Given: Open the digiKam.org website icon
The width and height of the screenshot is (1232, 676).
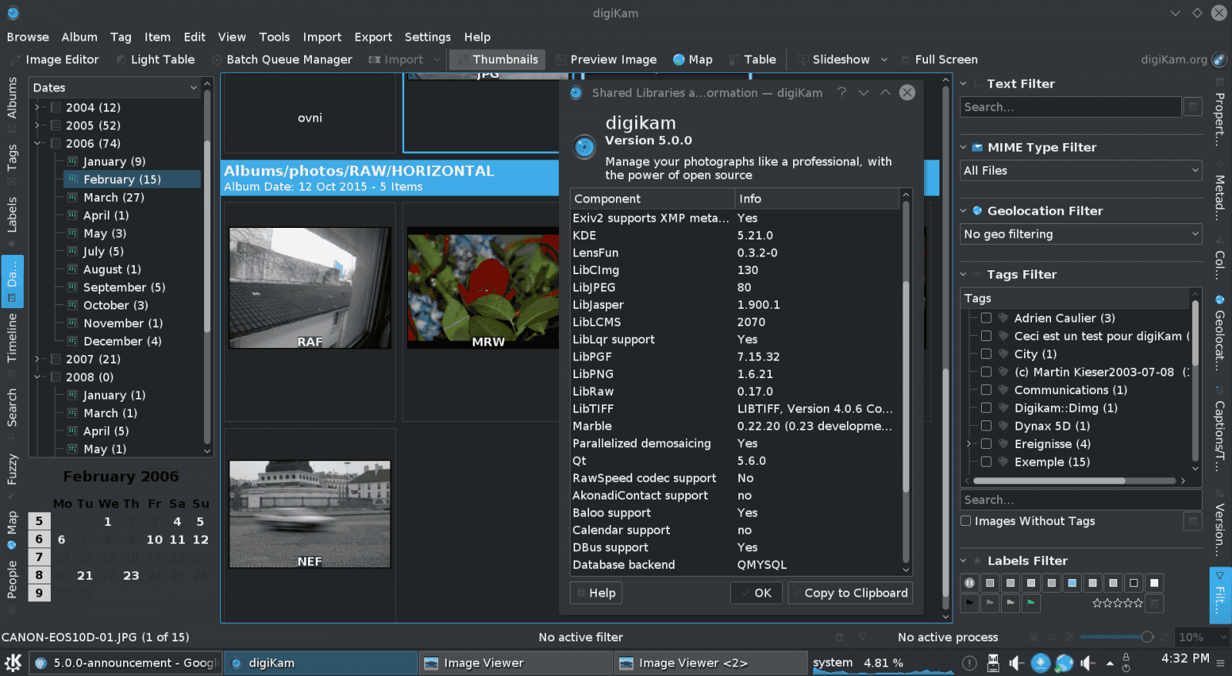Looking at the screenshot, I should click(x=1219, y=59).
